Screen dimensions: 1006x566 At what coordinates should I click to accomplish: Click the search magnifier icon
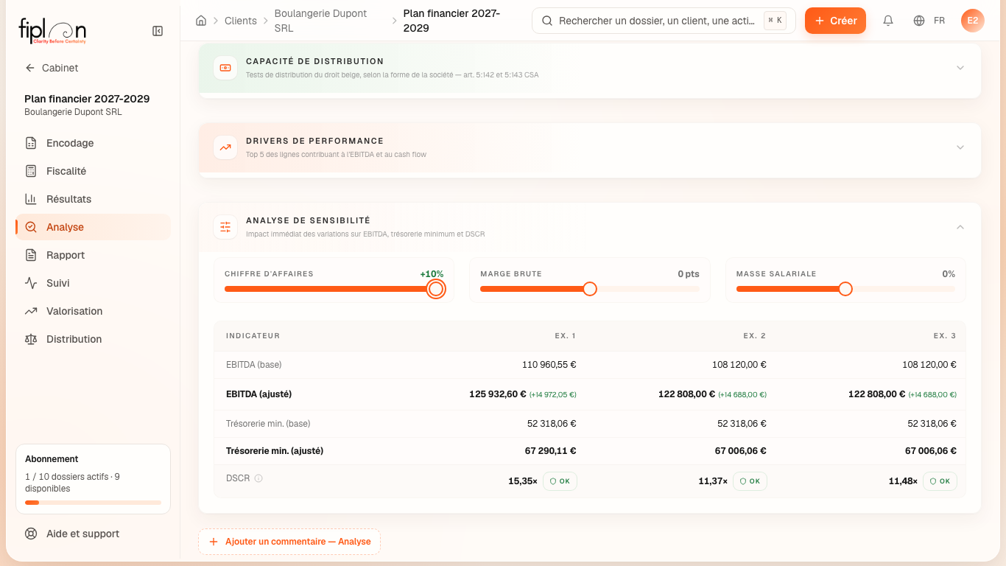547,21
